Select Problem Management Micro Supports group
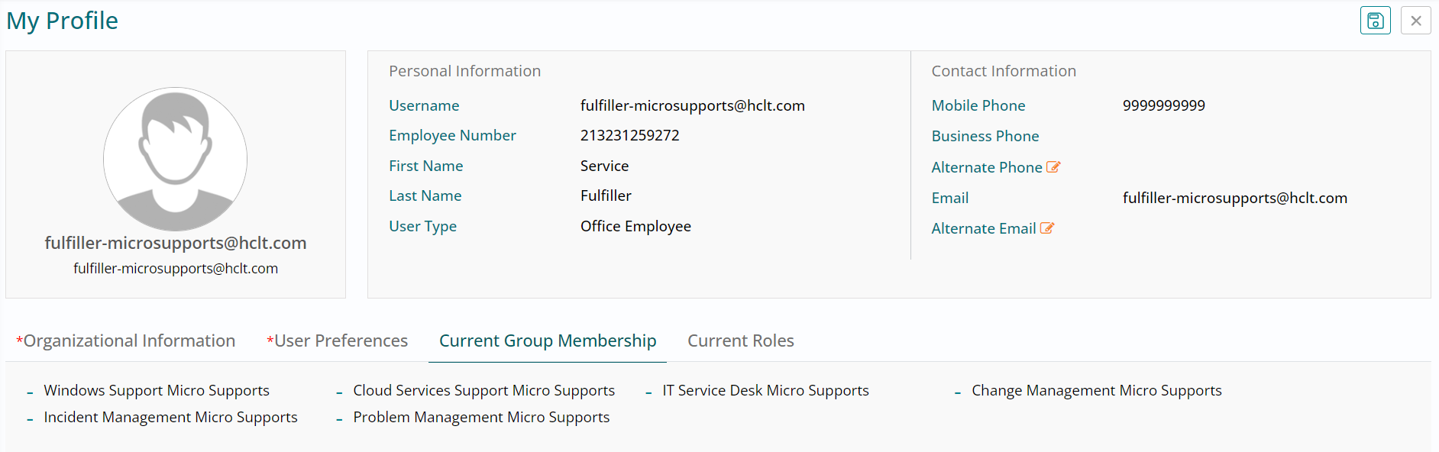Screen dimensions: 1439x452 [x=481, y=417]
